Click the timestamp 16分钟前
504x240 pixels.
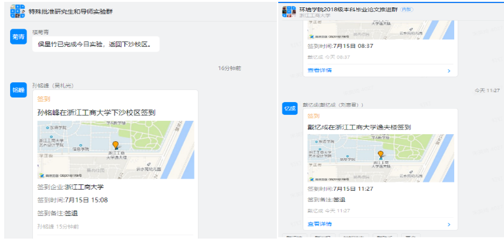229,68
